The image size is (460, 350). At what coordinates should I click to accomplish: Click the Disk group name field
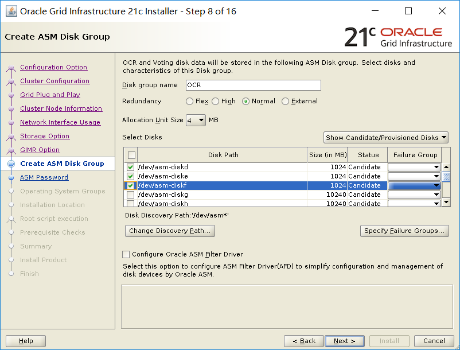click(254, 85)
